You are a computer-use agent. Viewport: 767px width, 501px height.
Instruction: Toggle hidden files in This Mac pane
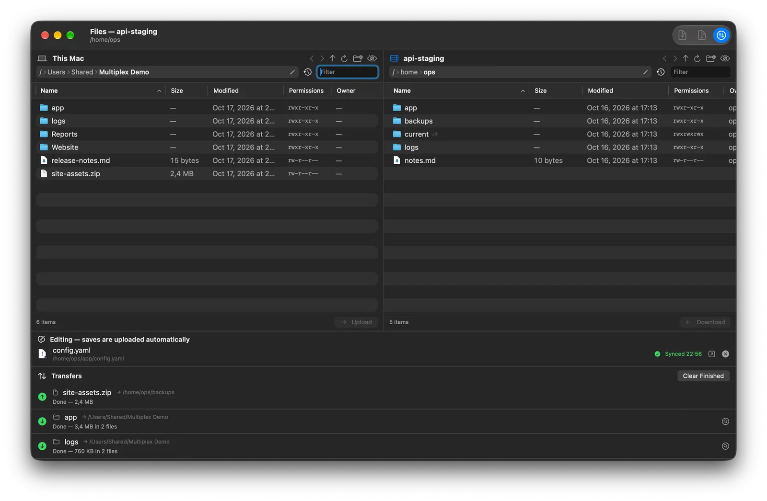click(372, 58)
